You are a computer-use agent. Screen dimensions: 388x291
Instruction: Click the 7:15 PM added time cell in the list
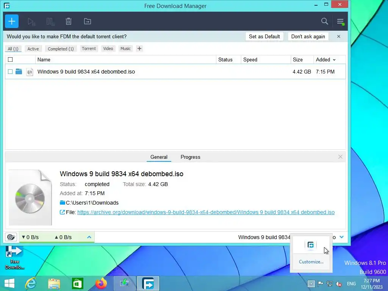pos(325,72)
